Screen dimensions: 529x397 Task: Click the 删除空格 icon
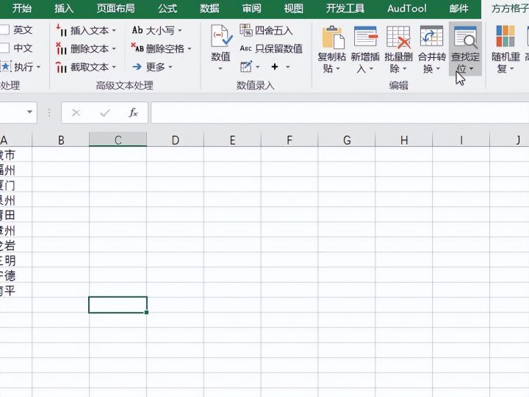point(137,48)
